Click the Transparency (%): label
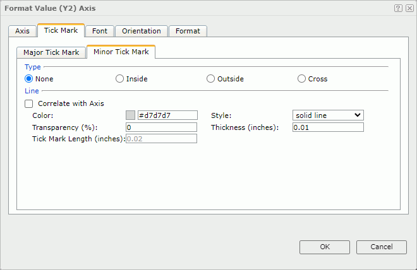 coord(65,127)
